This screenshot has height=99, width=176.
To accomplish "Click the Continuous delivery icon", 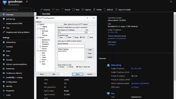I will point(4,73).
